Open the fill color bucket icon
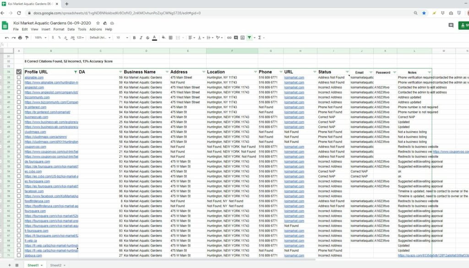Viewport: 469px width, 268px height. click(164, 38)
